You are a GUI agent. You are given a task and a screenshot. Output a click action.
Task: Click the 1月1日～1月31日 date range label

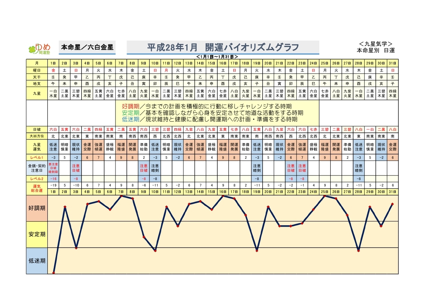point(217,56)
